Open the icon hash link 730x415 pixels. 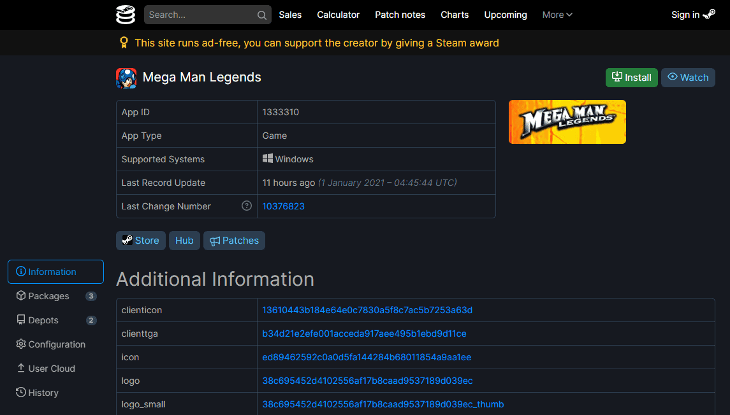367,357
